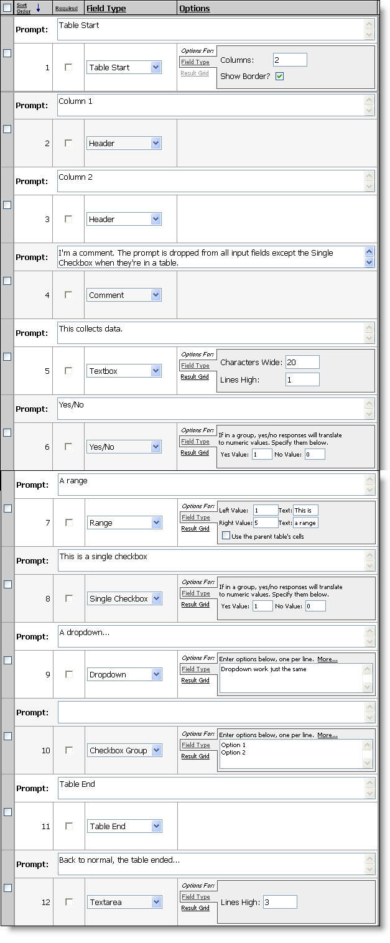Click the Characters Wide input field
Image resolution: width=390 pixels, height=943 pixels.
pos(302,362)
